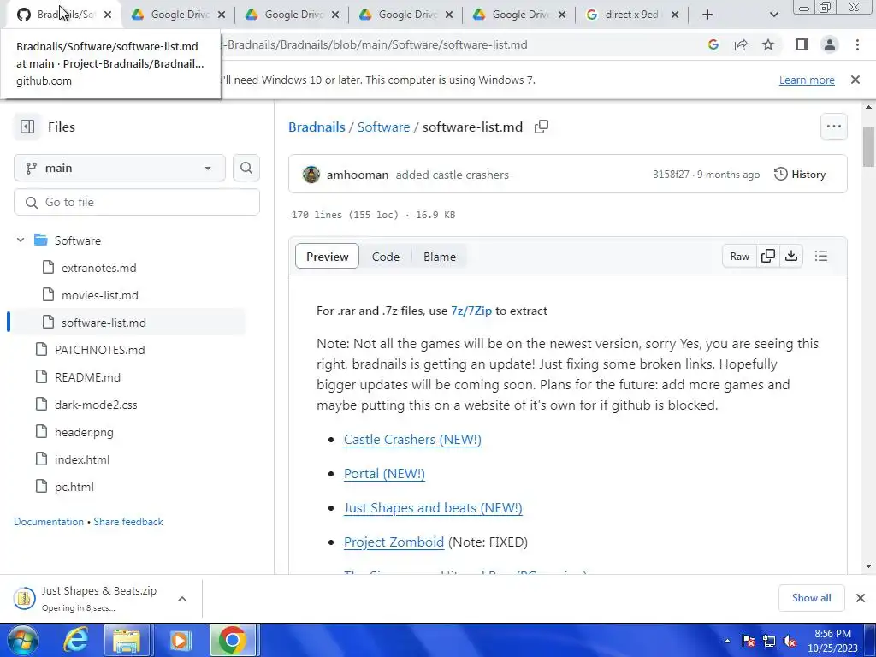Viewport: 876px width, 657px height.
Task: Click Bradnails breadcrumb link
Action: click(317, 127)
